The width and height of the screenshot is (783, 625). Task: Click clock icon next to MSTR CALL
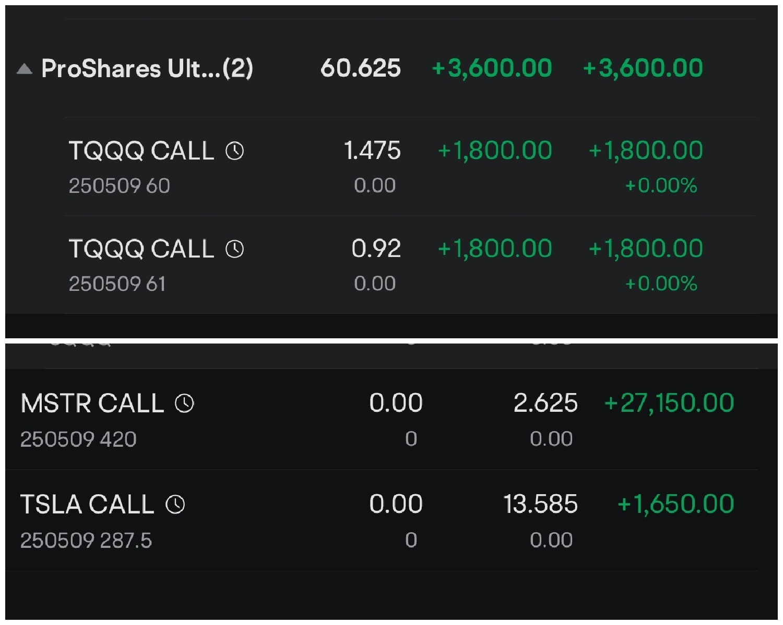184,403
